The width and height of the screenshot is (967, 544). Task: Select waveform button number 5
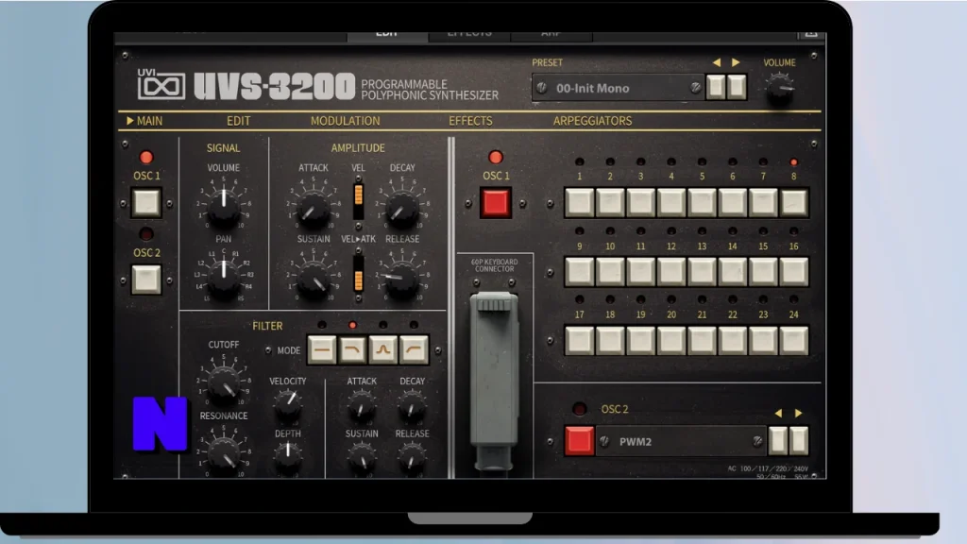coord(702,202)
